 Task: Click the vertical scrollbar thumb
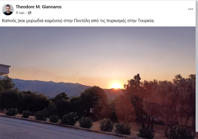(x=197, y=66)
